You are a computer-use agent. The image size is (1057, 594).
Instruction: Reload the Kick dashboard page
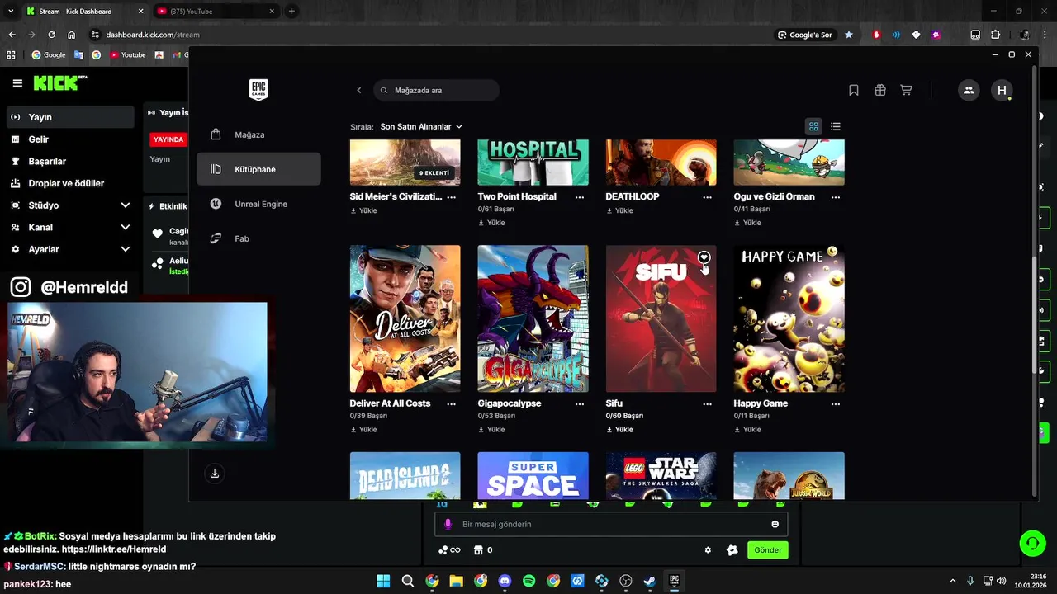click(x=51, y=35)
